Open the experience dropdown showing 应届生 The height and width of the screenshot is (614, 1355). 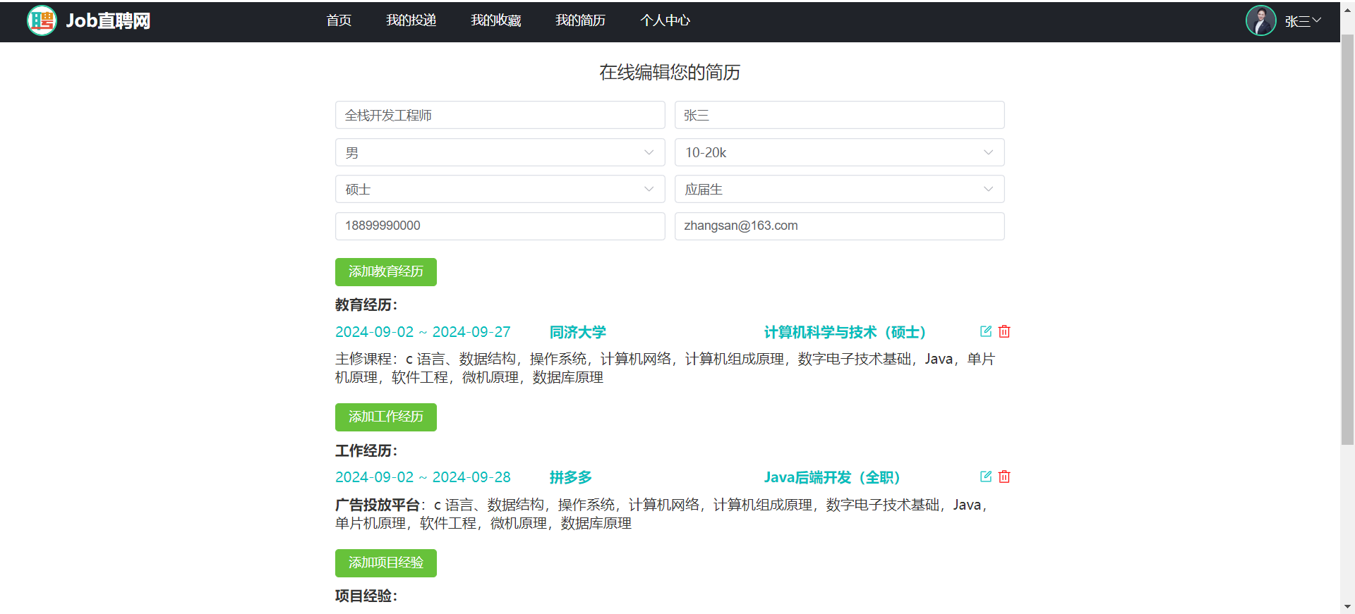click(839, 189)
